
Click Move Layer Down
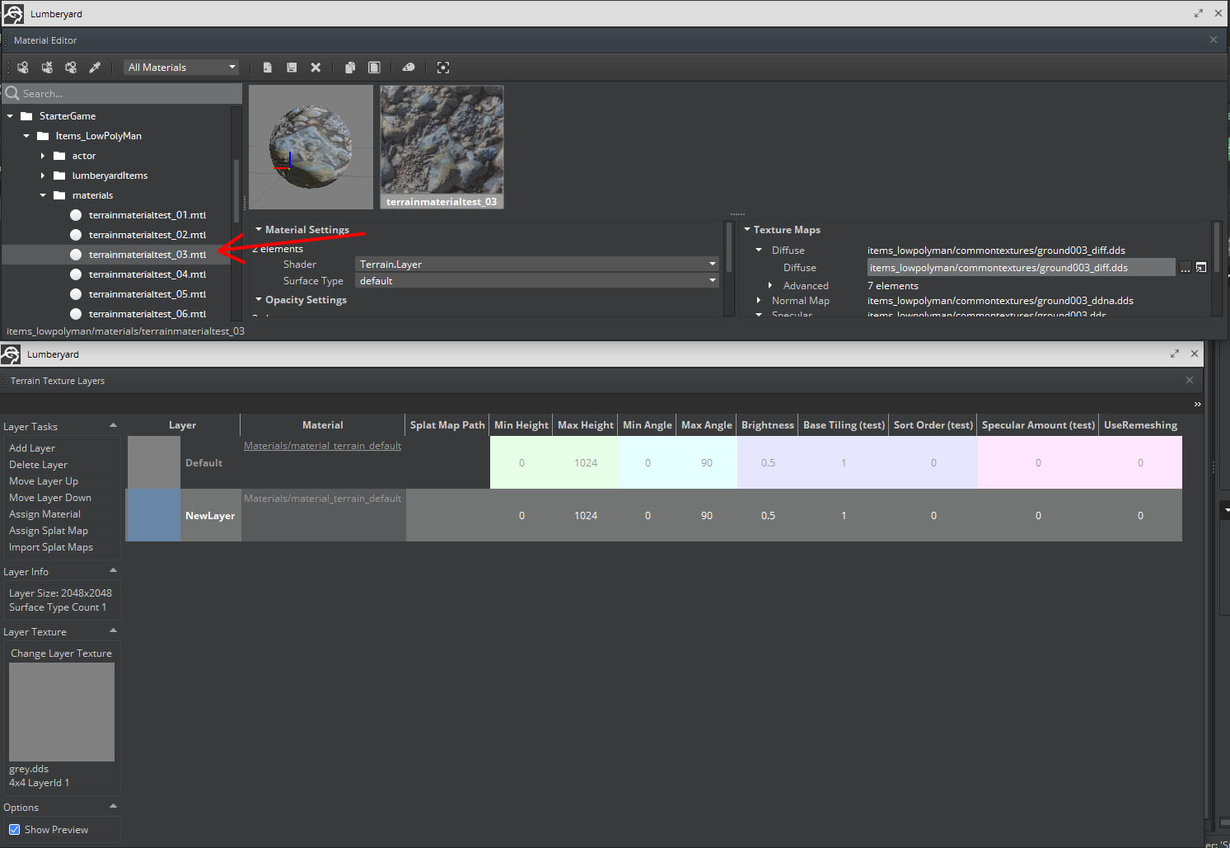point(50,498)
